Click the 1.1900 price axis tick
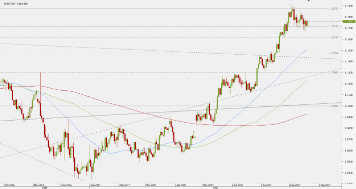 click(349, 6)
